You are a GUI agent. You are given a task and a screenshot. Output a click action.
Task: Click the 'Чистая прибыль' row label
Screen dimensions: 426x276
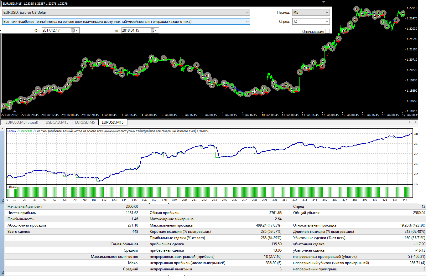[22, 213]
